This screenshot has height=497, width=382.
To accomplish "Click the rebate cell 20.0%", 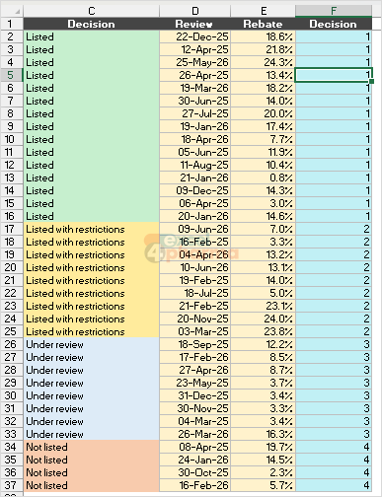I will coord(263,113).
